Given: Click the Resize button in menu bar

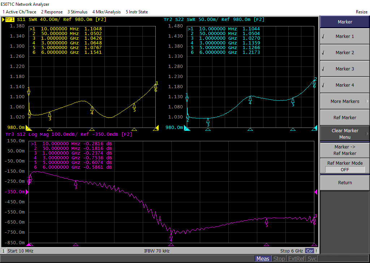Looking at the screenshot, I should click(x=361, y=12).
